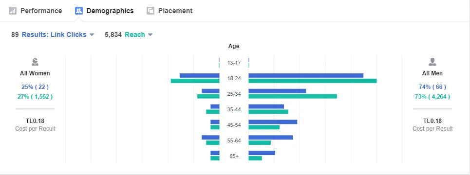Click the green Reach metric label
Image resolution: width=470 pixels, height=175 pixels.
pos(135,35)
